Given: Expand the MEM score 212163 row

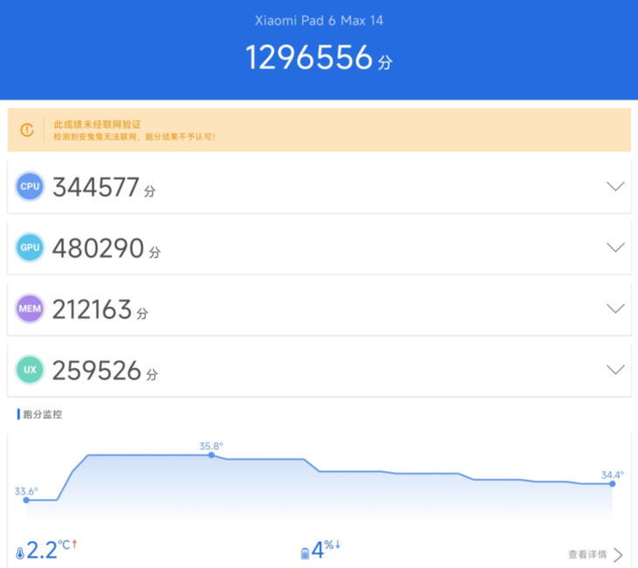Looking at the screenshot, I should (615, 308).
